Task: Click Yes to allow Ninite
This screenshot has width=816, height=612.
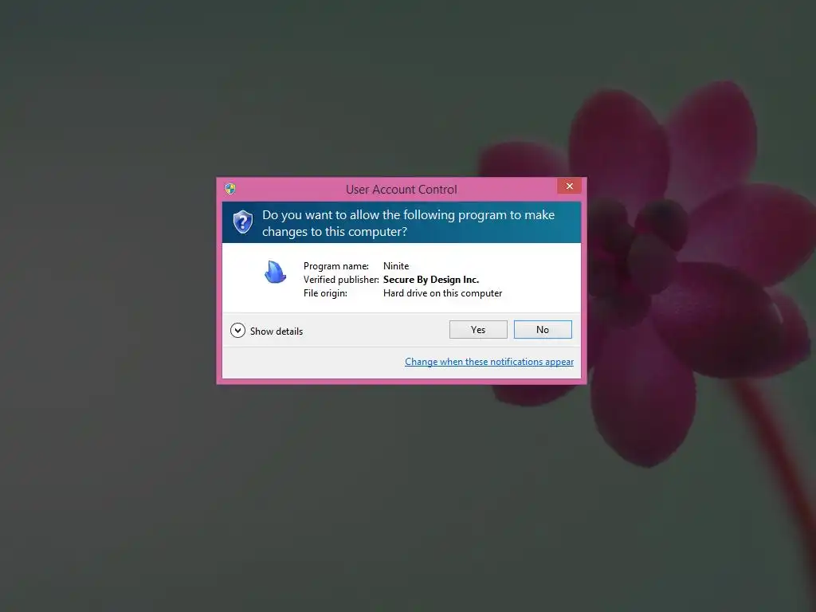Action: (478, 329)
